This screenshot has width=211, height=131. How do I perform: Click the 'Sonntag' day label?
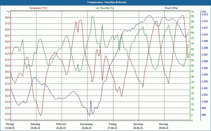(x=164, y=124)
